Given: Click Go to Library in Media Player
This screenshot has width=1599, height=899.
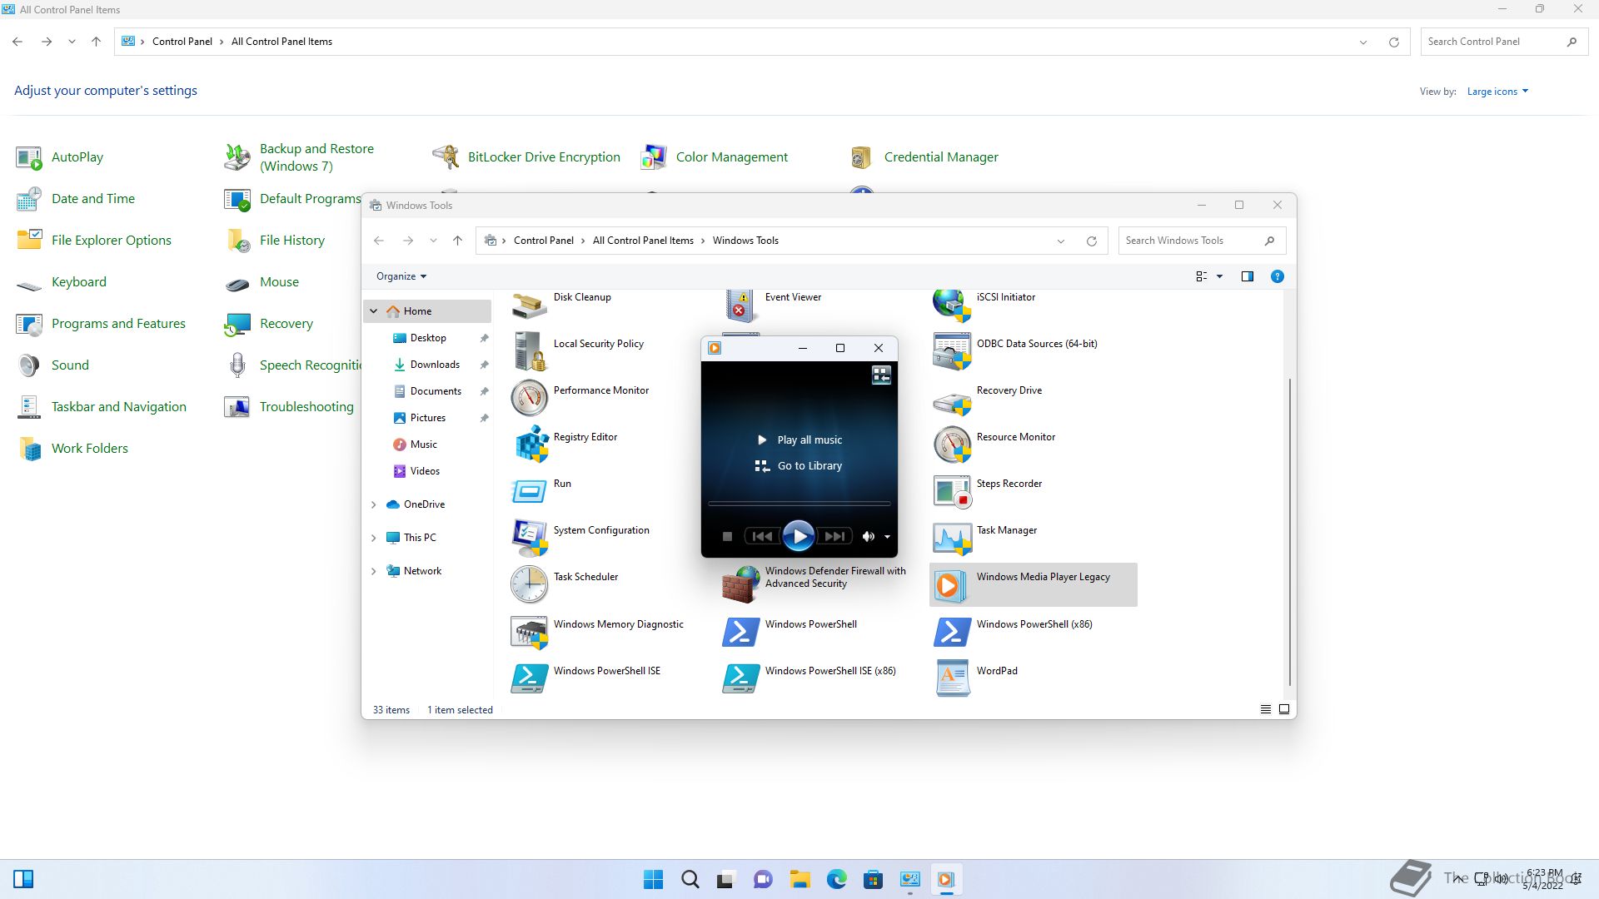Looking at the screenshot, I should click(x=799, y=466).
